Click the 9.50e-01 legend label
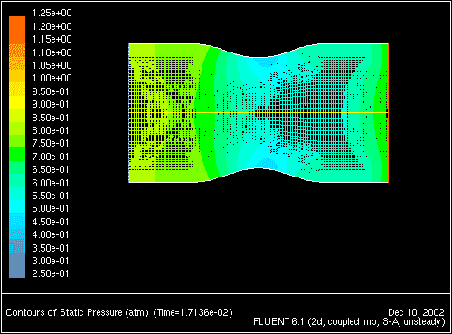Image resolution: width=452 pixels, height=334 pixels. (x=51, y=91)
